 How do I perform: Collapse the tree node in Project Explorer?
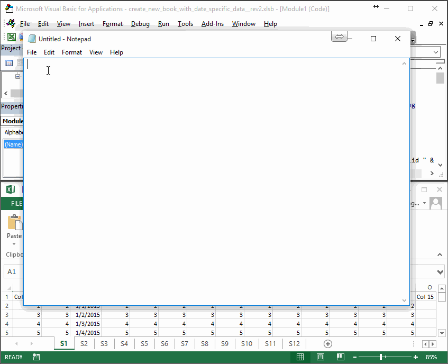click(17, 76)
